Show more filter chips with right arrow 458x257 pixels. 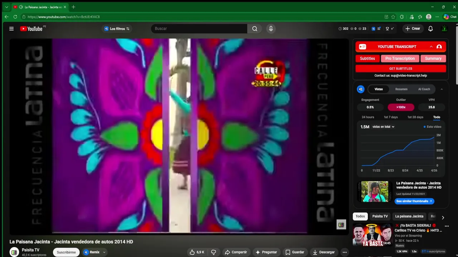(x=443, y=217)
